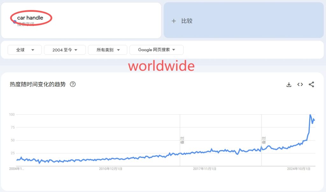Click the 2024年10月1日 axis date label
This screenshot has height=192, width=326.
tap(299, 169)
